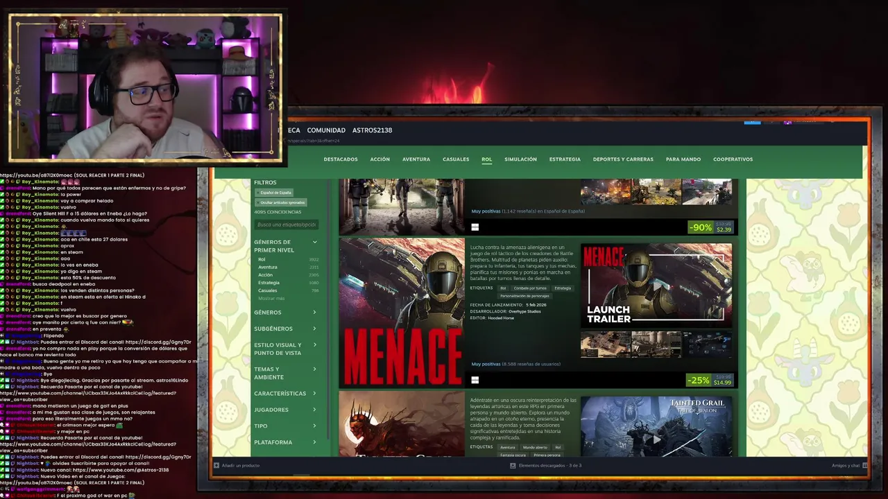Click the -90% $2.39 price button
This screenshot has width=888, height=499.
[x=710, y=227]
